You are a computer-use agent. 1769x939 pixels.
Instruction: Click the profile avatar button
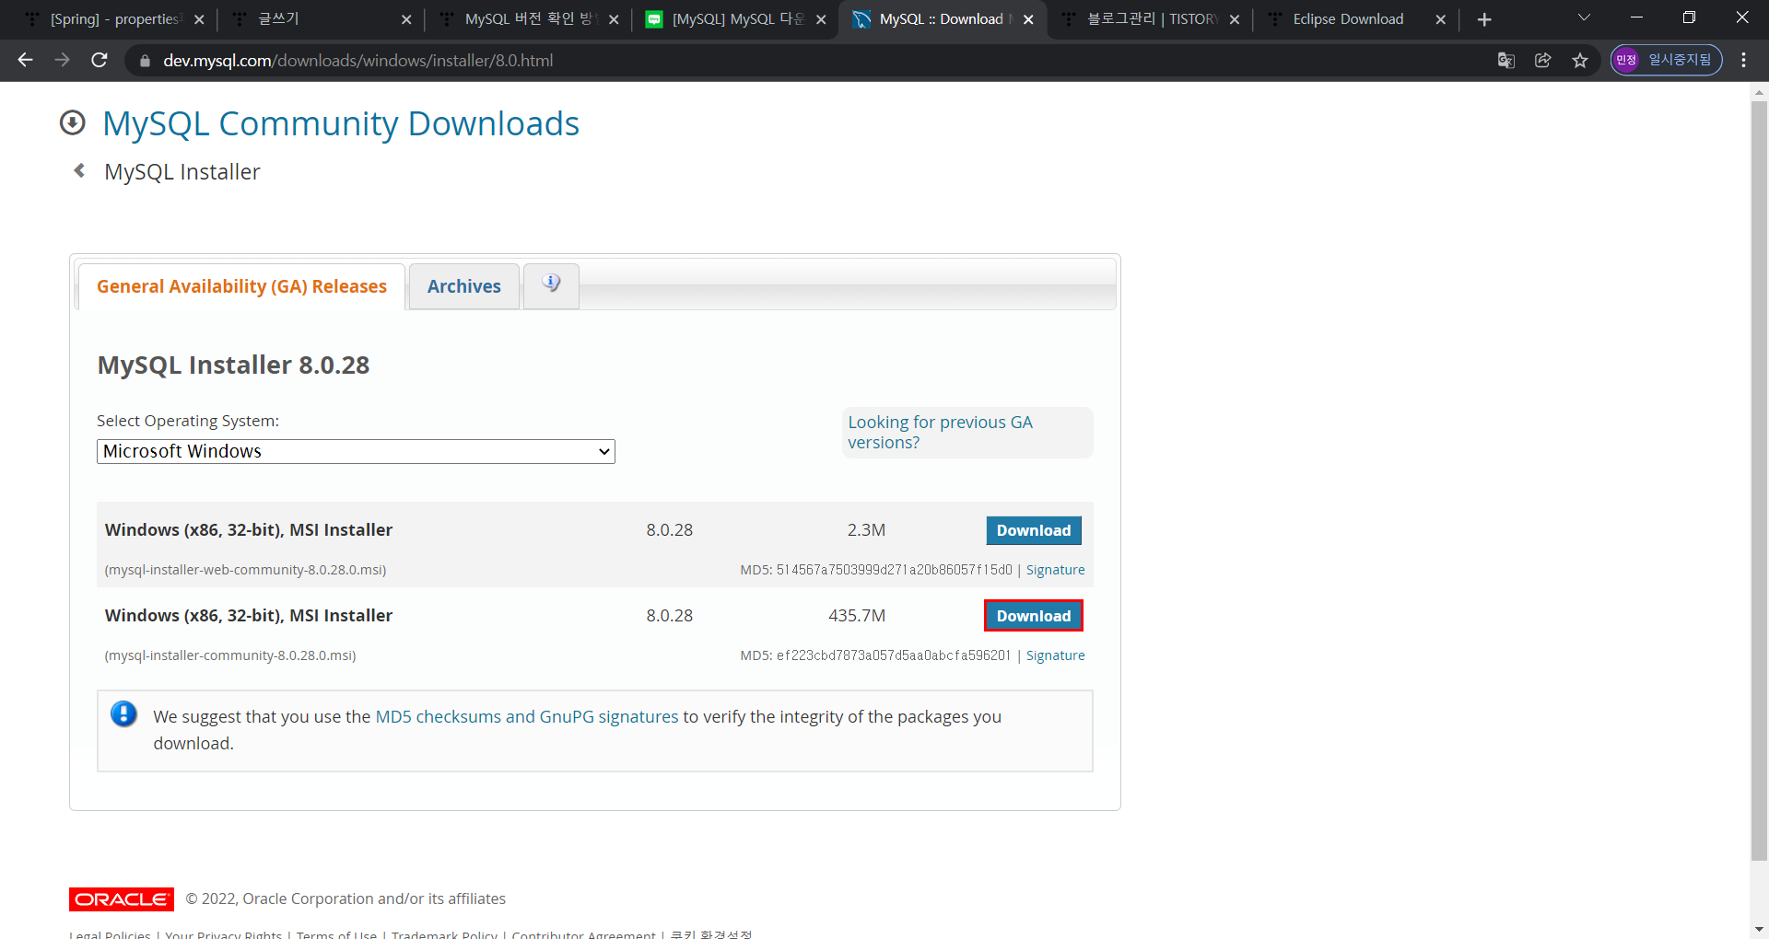[1666, 60]
